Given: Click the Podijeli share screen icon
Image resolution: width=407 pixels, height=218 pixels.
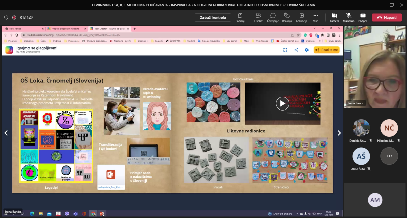Looking at the screenshot, I should pos(363,16).
